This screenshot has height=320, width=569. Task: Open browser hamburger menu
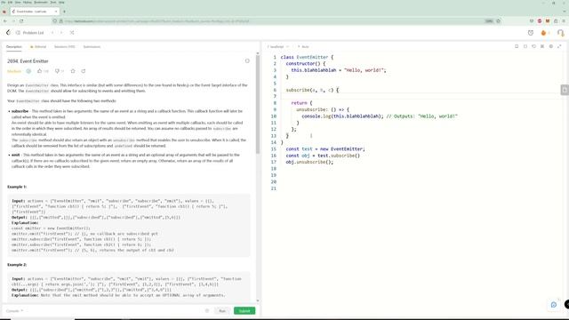coord(564,21)
